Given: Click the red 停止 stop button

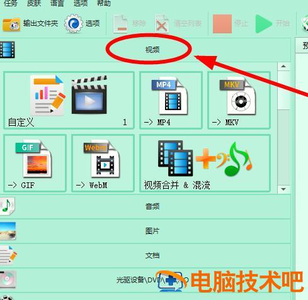Looking at the screenshot, I should pyautogui.click(x=231, y=23).
